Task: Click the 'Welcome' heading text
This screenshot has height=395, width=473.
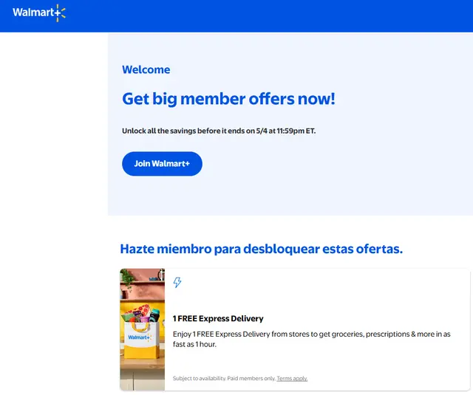Action: coord(146,69)
